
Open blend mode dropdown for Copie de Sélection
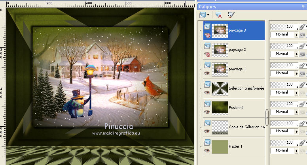click(x=296, y=131)
